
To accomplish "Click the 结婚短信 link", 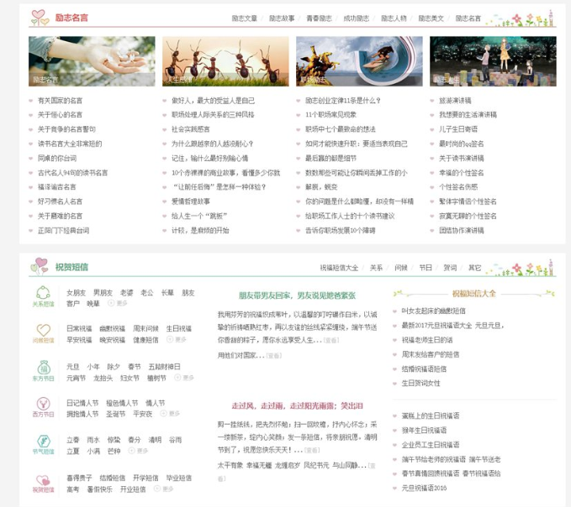I will 112,478.
